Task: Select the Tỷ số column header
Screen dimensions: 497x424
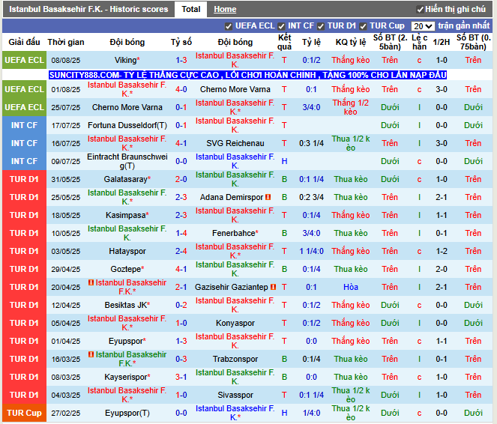Action: click(181, 42)
